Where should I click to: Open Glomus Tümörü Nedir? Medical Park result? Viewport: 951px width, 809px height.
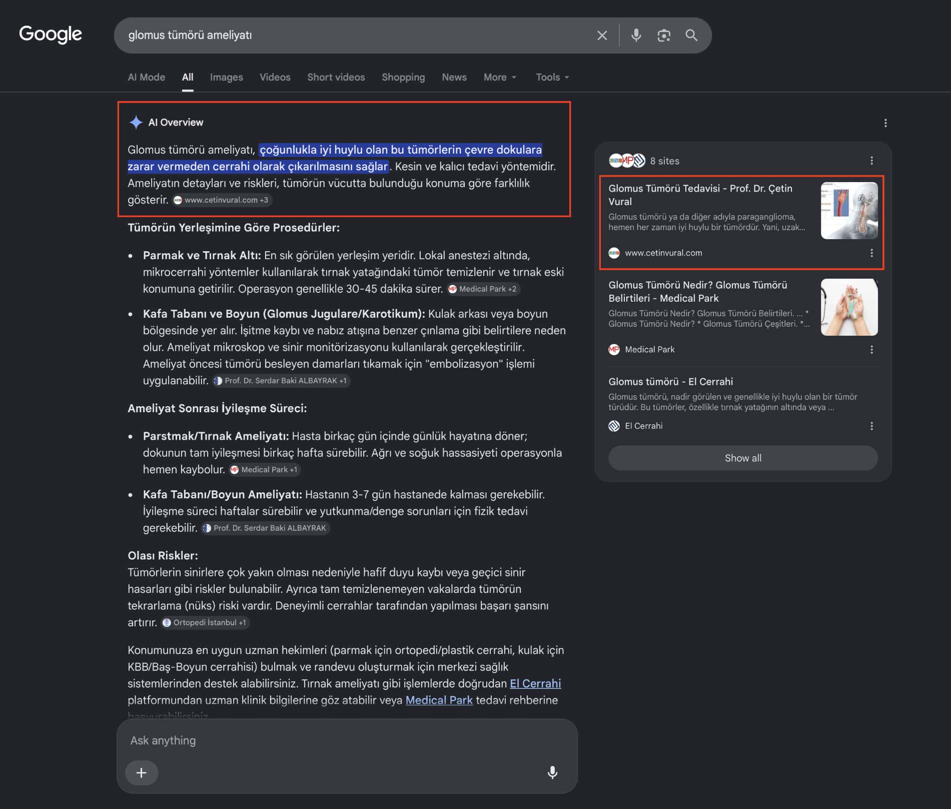pyautogui.click(x=698, y=291)
